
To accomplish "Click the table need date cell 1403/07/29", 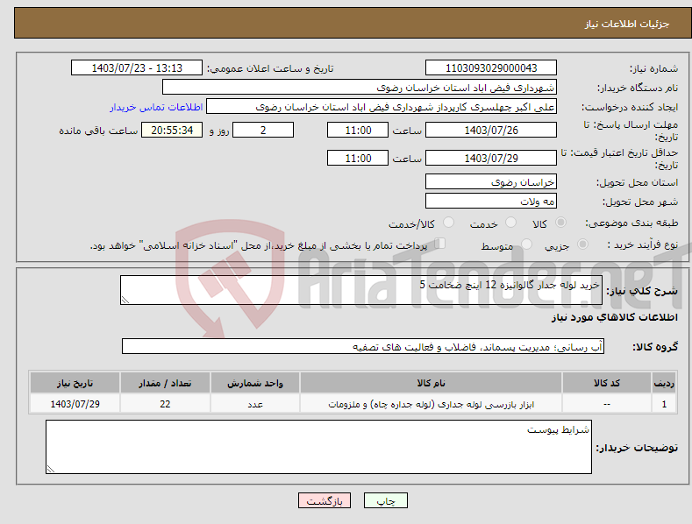I will [x=75, y=404].
